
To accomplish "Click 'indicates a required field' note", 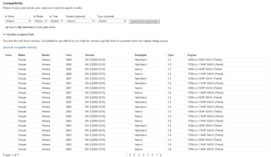I will click(x=20, y=35).
